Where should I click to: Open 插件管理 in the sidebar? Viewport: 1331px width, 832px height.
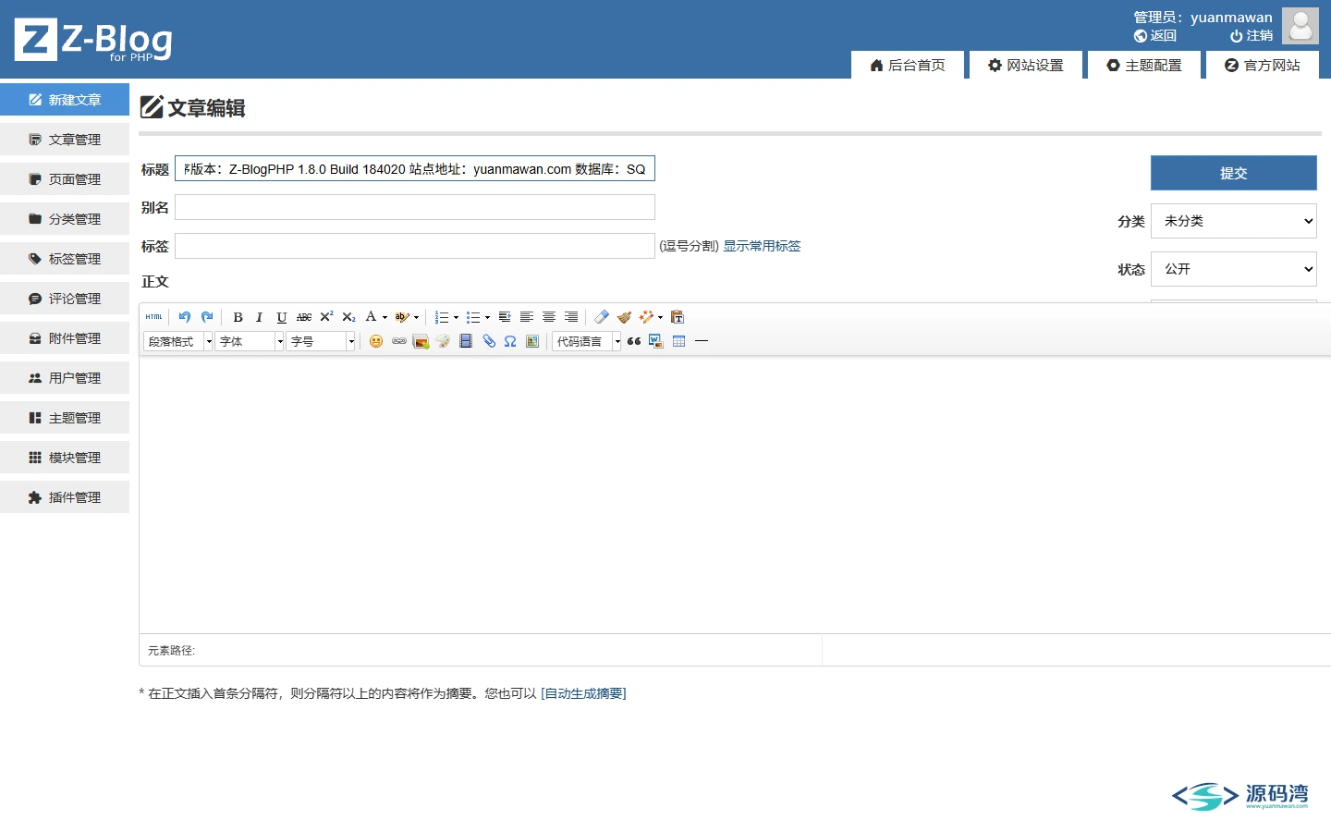[65, 497]
